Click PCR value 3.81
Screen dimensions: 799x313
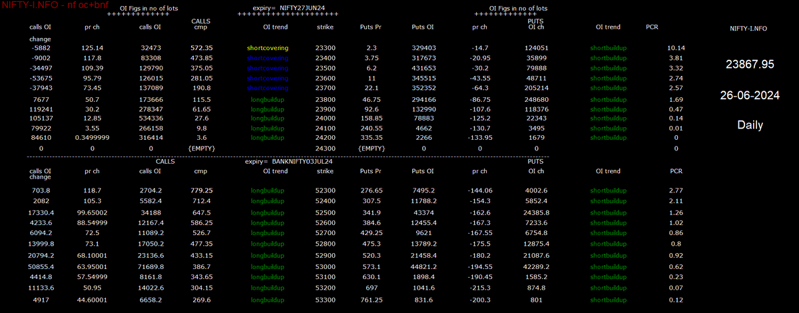tap(676, 58)
